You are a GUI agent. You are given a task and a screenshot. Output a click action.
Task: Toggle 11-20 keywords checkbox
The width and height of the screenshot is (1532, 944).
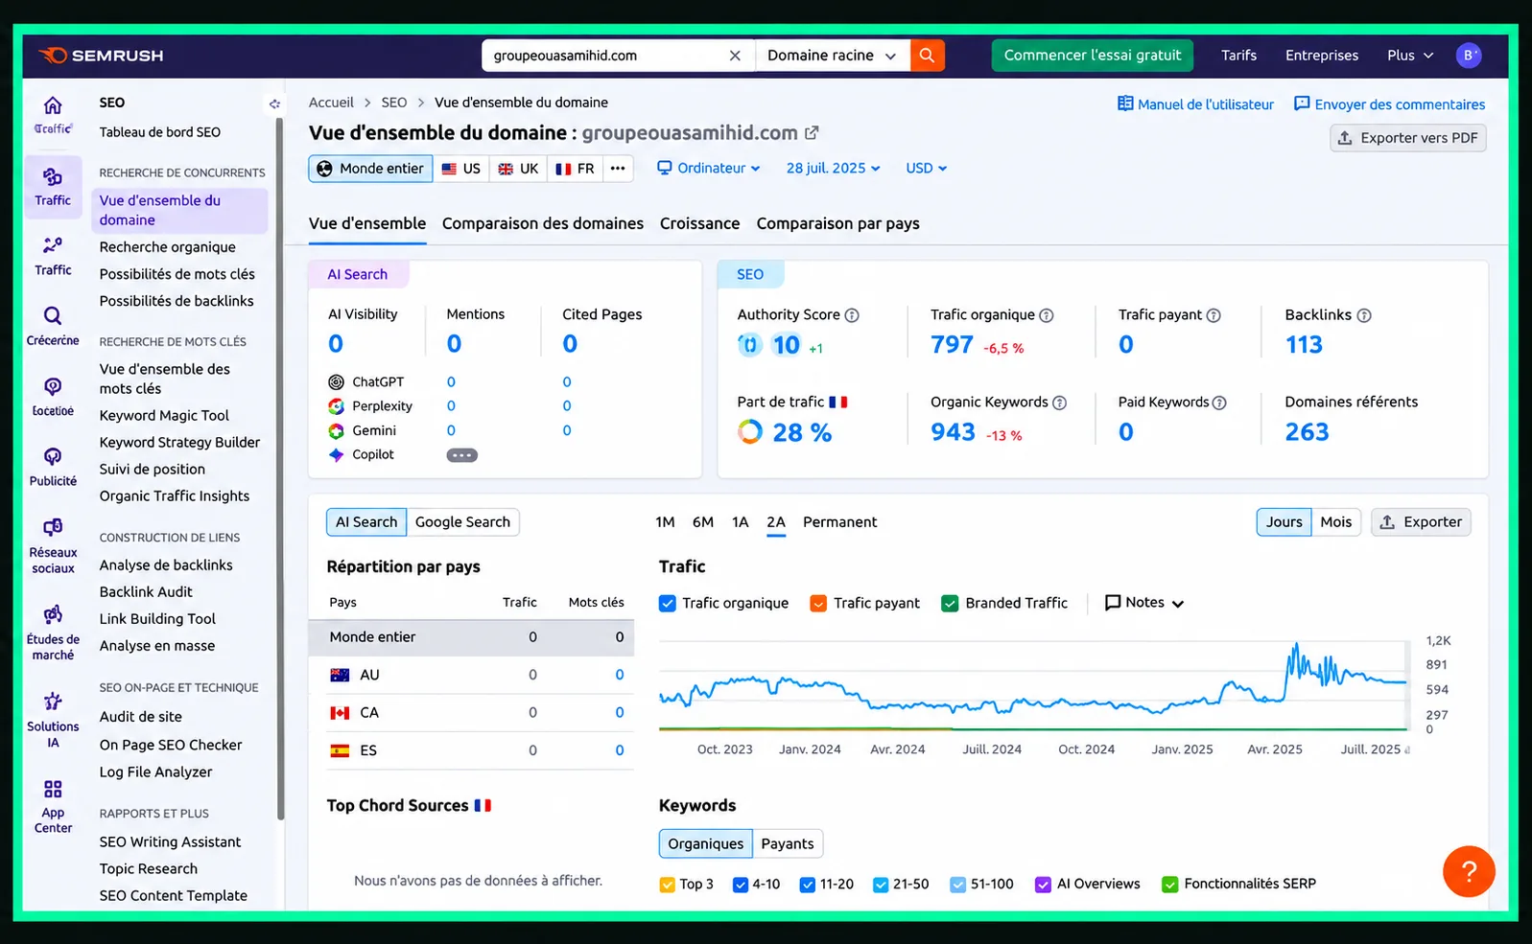coord(808,885)
